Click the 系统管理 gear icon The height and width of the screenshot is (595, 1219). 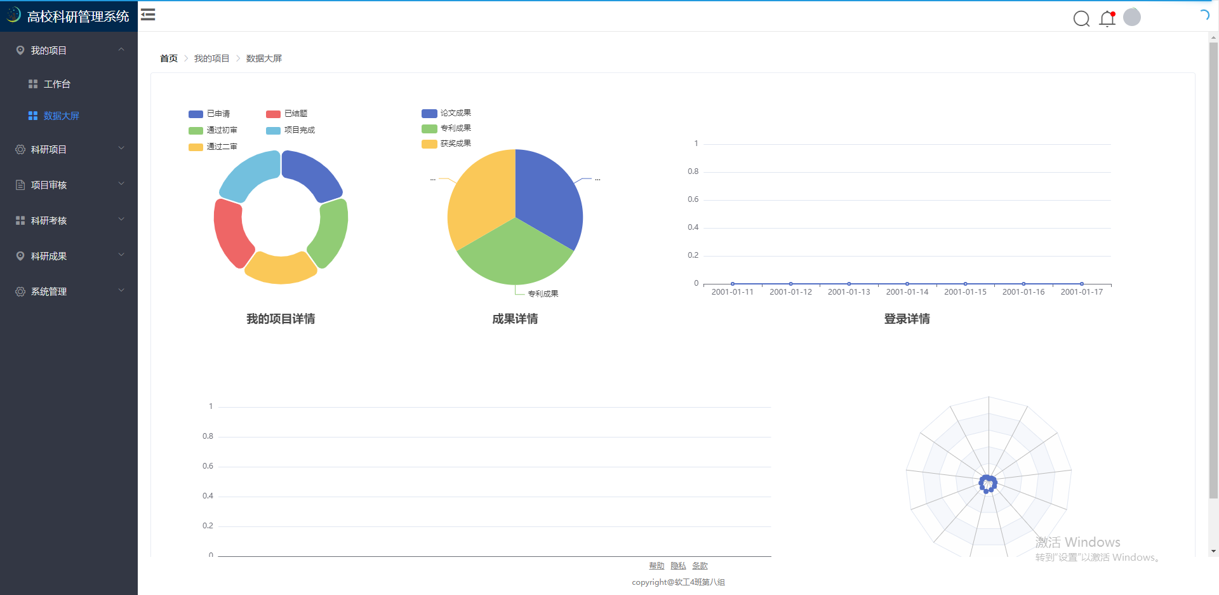tap(20, 291)
